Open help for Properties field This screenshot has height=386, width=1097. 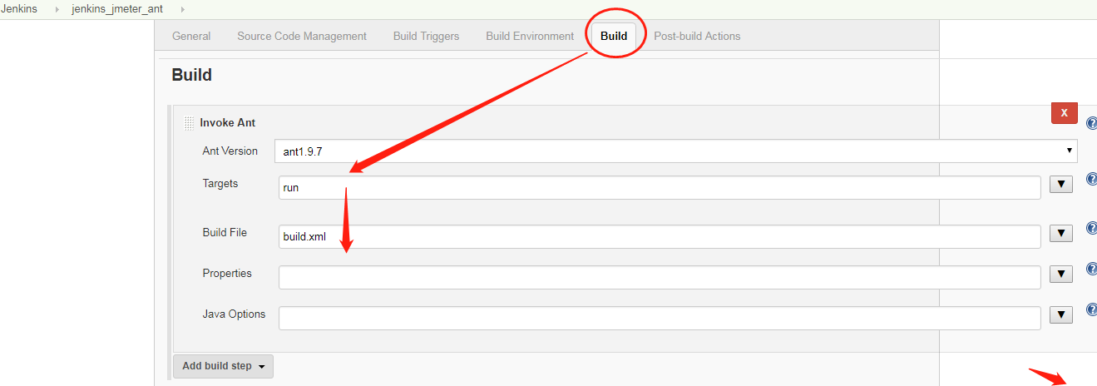(x=1092, y=270)
